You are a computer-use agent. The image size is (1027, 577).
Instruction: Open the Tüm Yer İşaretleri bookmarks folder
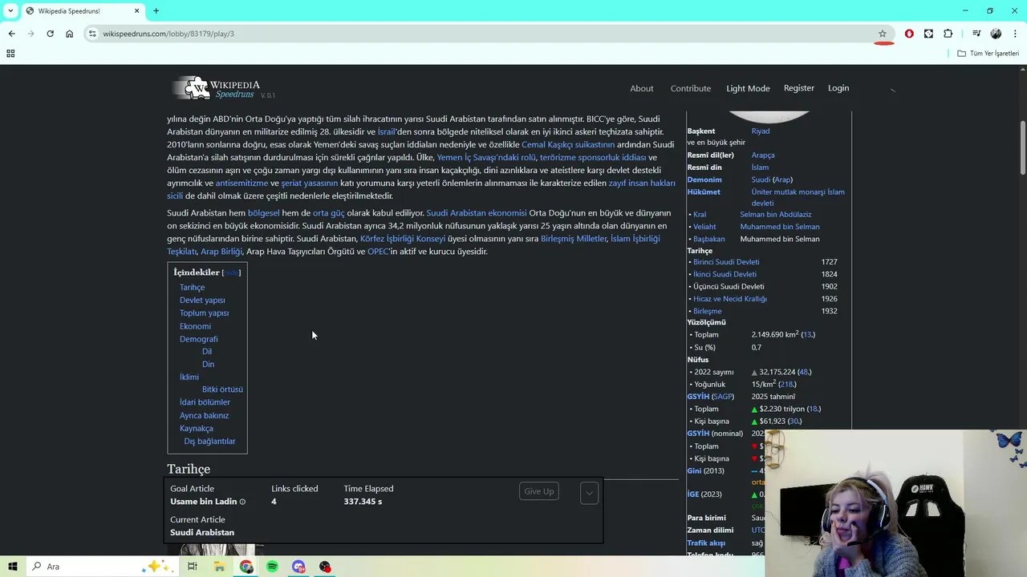click(x=988, y=54)
